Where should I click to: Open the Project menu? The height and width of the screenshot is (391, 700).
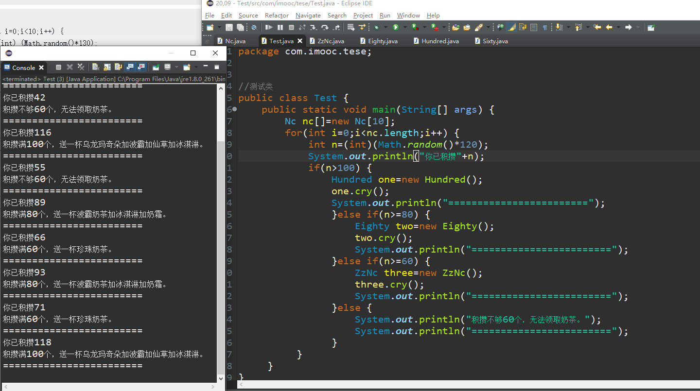363,16
